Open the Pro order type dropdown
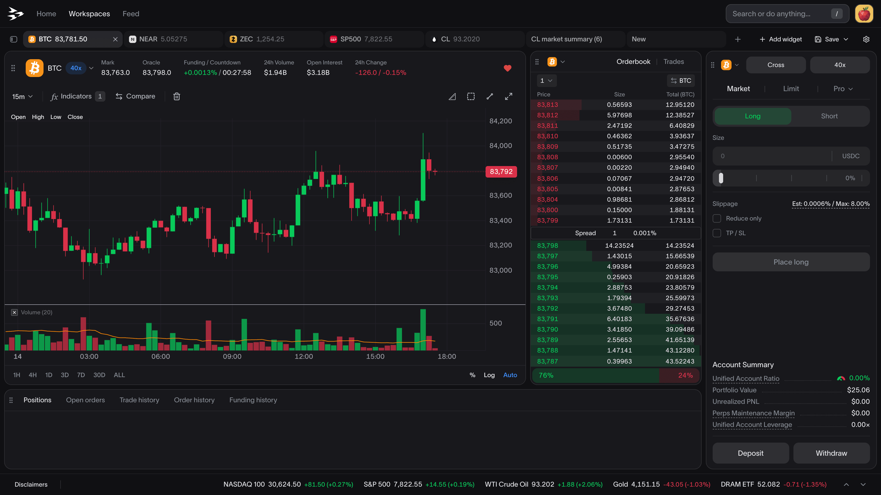 point(843,89)
